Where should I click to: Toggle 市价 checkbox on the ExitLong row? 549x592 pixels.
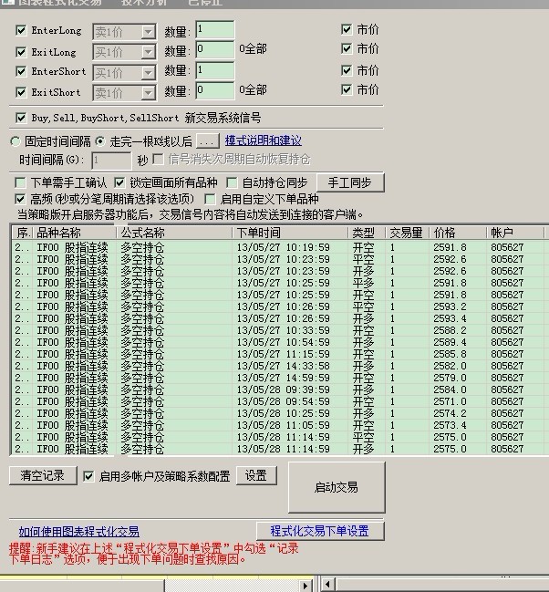347,48
